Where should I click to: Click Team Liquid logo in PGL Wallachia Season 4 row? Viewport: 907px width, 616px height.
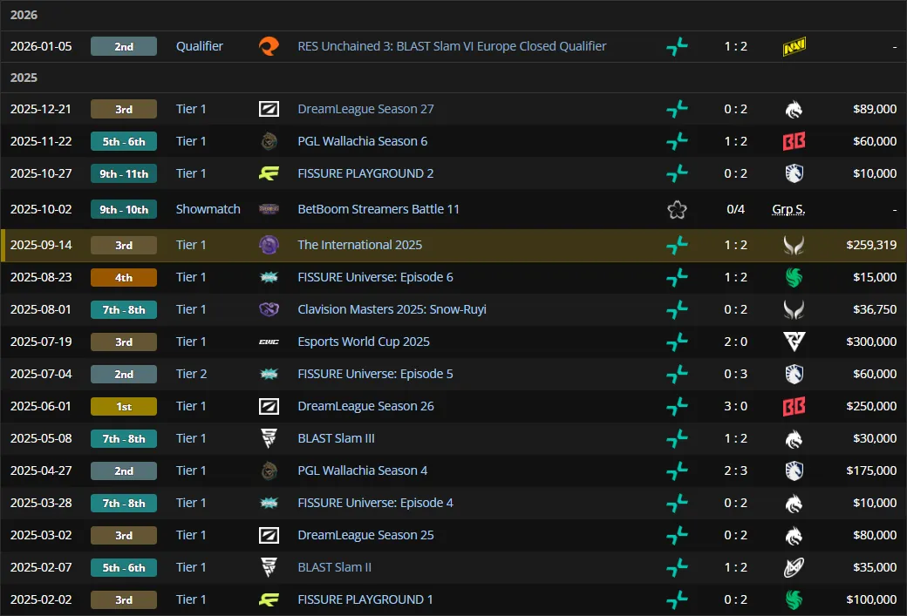pyautogui.click(x=794, y=471)
